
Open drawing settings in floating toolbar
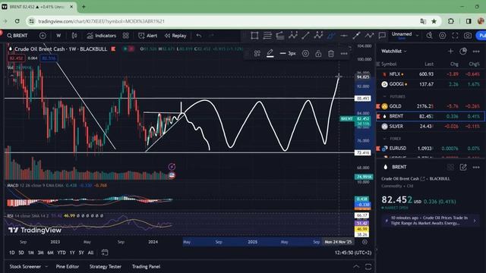[x=305, y=54]
